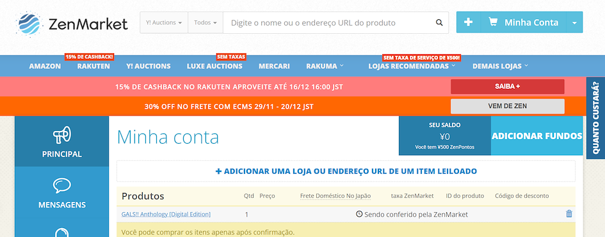
Task: Click the clock icon for checking status
Action: tap(359, 214)
